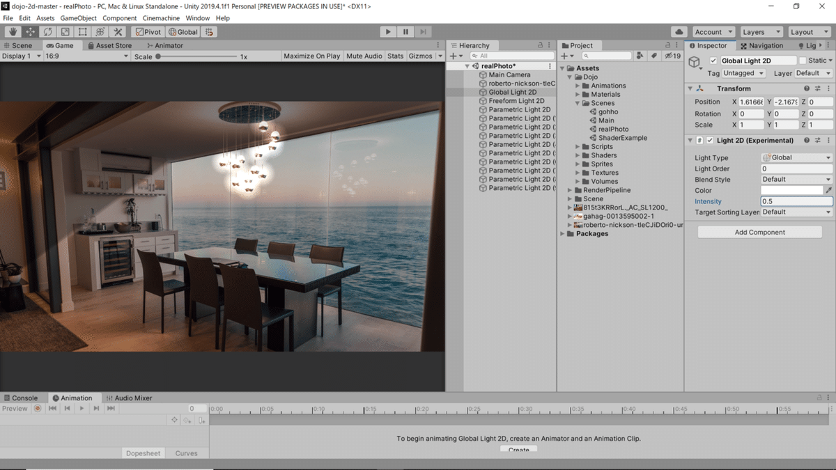Click the Step frame button

(x=423, y=32)
